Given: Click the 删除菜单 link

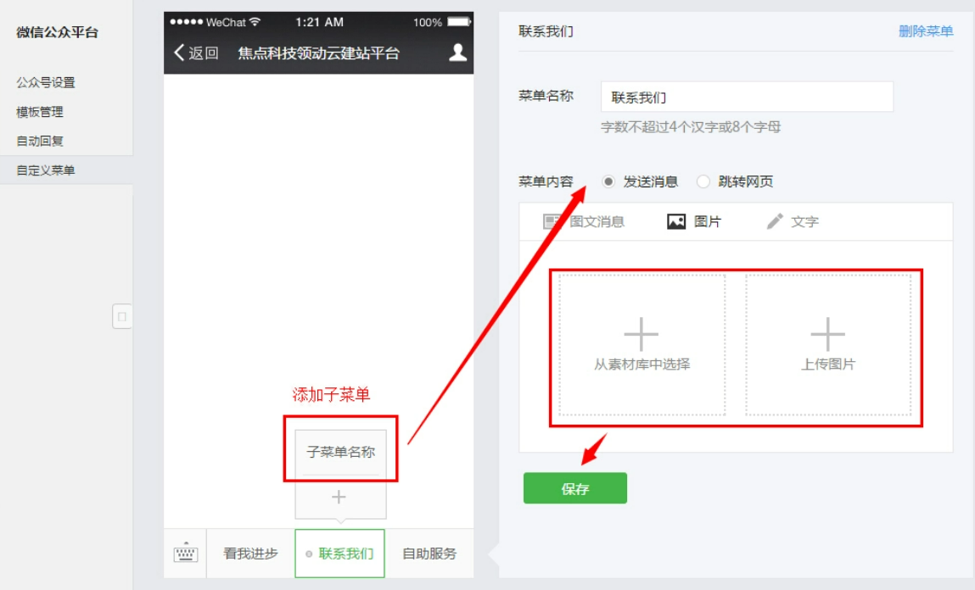Looking at the screenshot, I should click(926, 31).
